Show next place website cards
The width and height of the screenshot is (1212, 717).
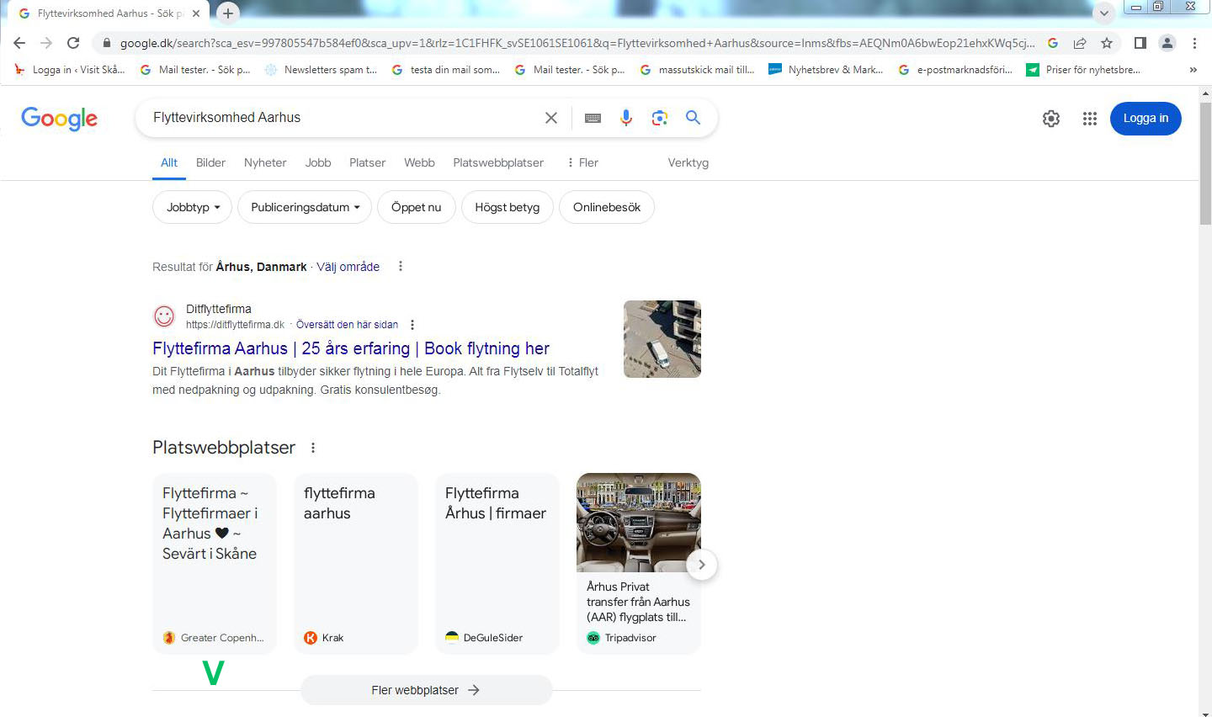click(x=701, y=565)
